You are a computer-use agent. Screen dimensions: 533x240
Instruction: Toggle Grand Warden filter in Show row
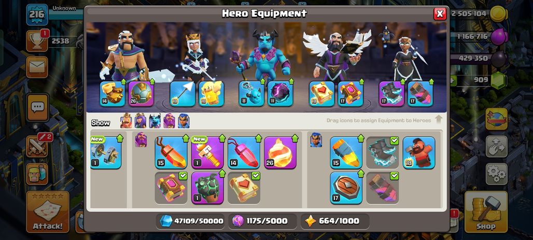(x=169, y=121)
